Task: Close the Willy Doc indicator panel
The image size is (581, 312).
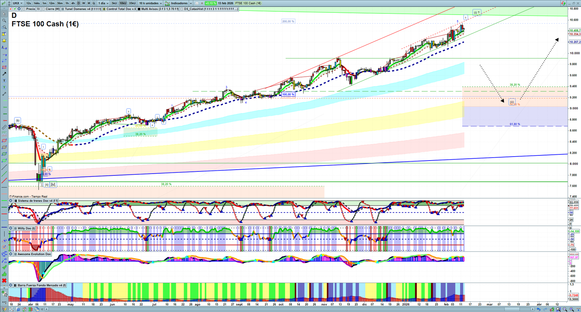Action: click(11, 228)
